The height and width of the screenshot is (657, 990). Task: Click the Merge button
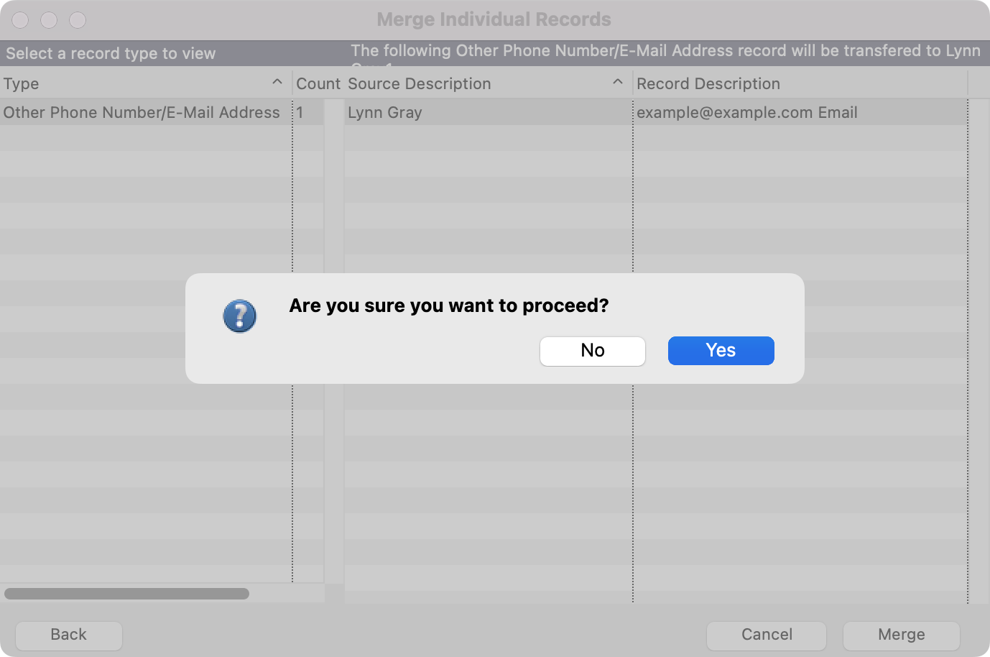pos(901,635)
